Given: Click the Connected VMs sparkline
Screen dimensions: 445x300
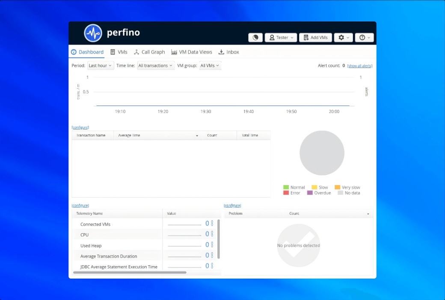Looking at the screenshot, I should point(184,225).
